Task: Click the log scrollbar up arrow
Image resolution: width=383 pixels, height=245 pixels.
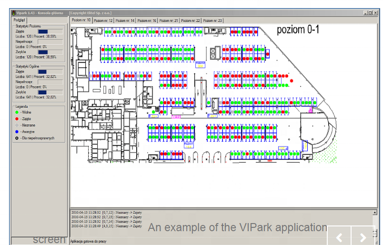Action: click(x=375, y=213)
